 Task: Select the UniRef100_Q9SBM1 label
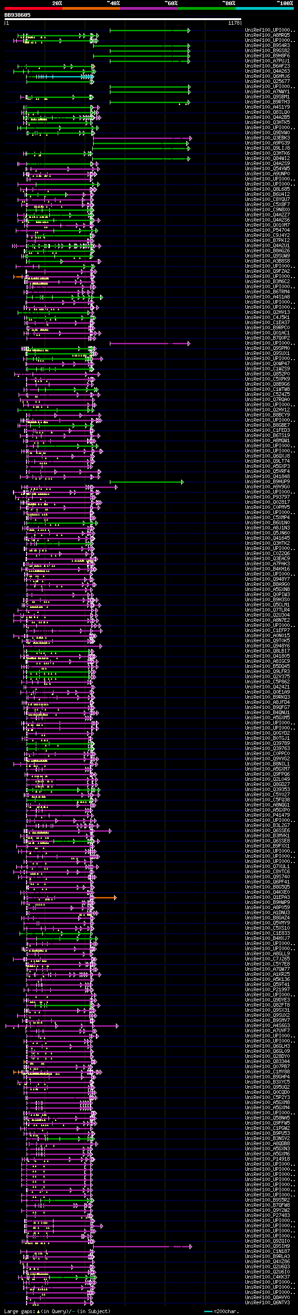click(x=267, y=97)
